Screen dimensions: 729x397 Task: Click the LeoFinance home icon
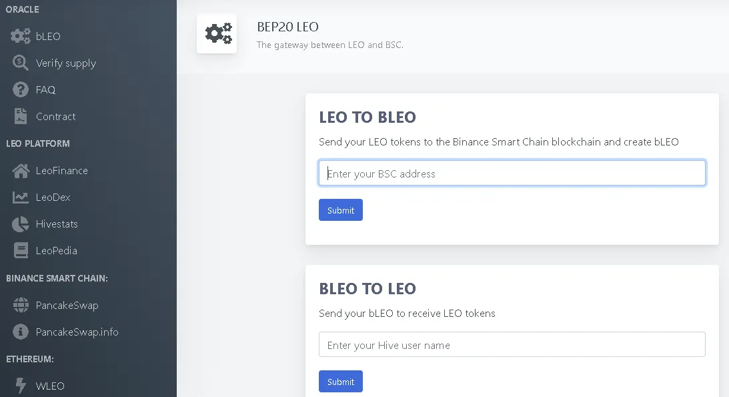[x=21, y=171]
